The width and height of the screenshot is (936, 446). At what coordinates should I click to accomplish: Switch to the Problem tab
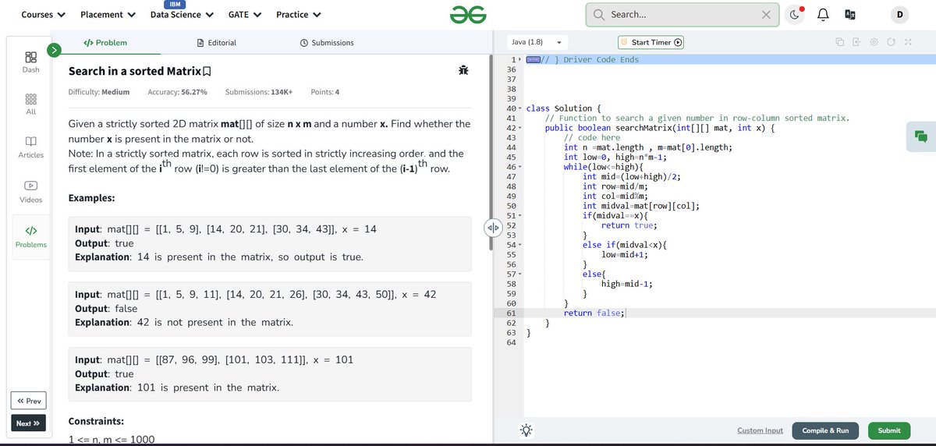click(x=105, y=43)
